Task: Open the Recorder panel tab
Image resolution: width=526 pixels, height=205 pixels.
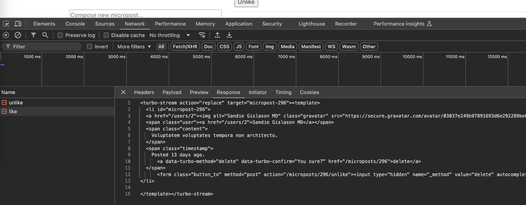Action: (x=346, y=24)
